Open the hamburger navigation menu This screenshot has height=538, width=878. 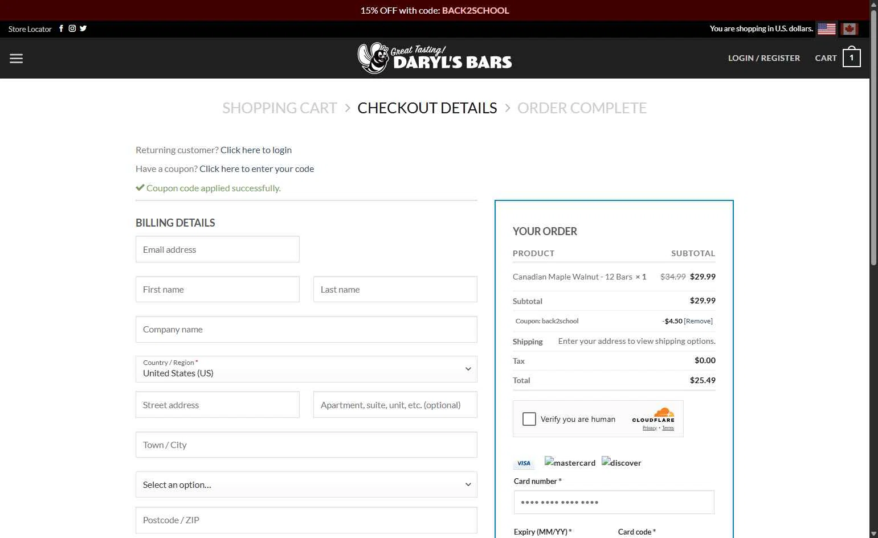click(16, 58)
